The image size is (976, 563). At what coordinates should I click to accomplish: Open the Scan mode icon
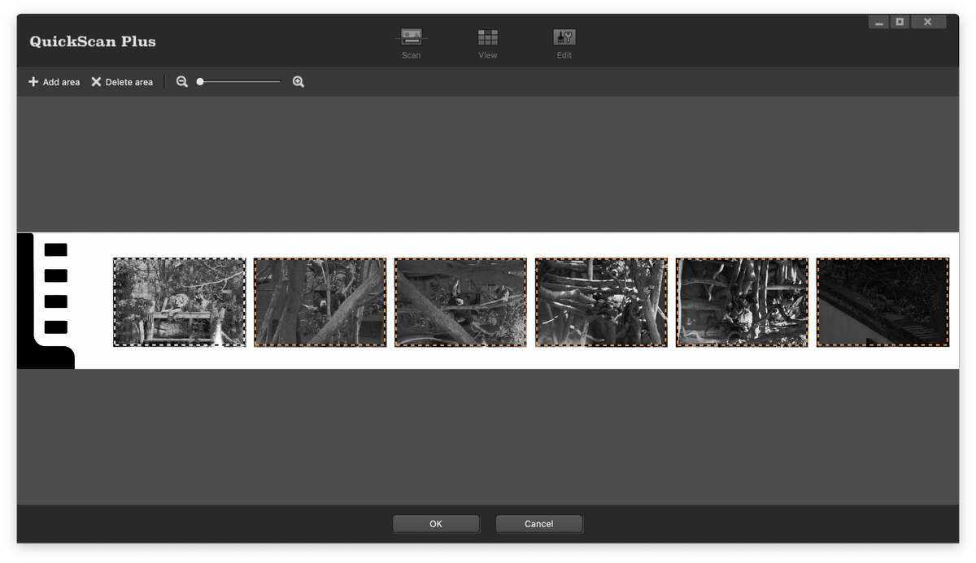[x=411, y=37]
